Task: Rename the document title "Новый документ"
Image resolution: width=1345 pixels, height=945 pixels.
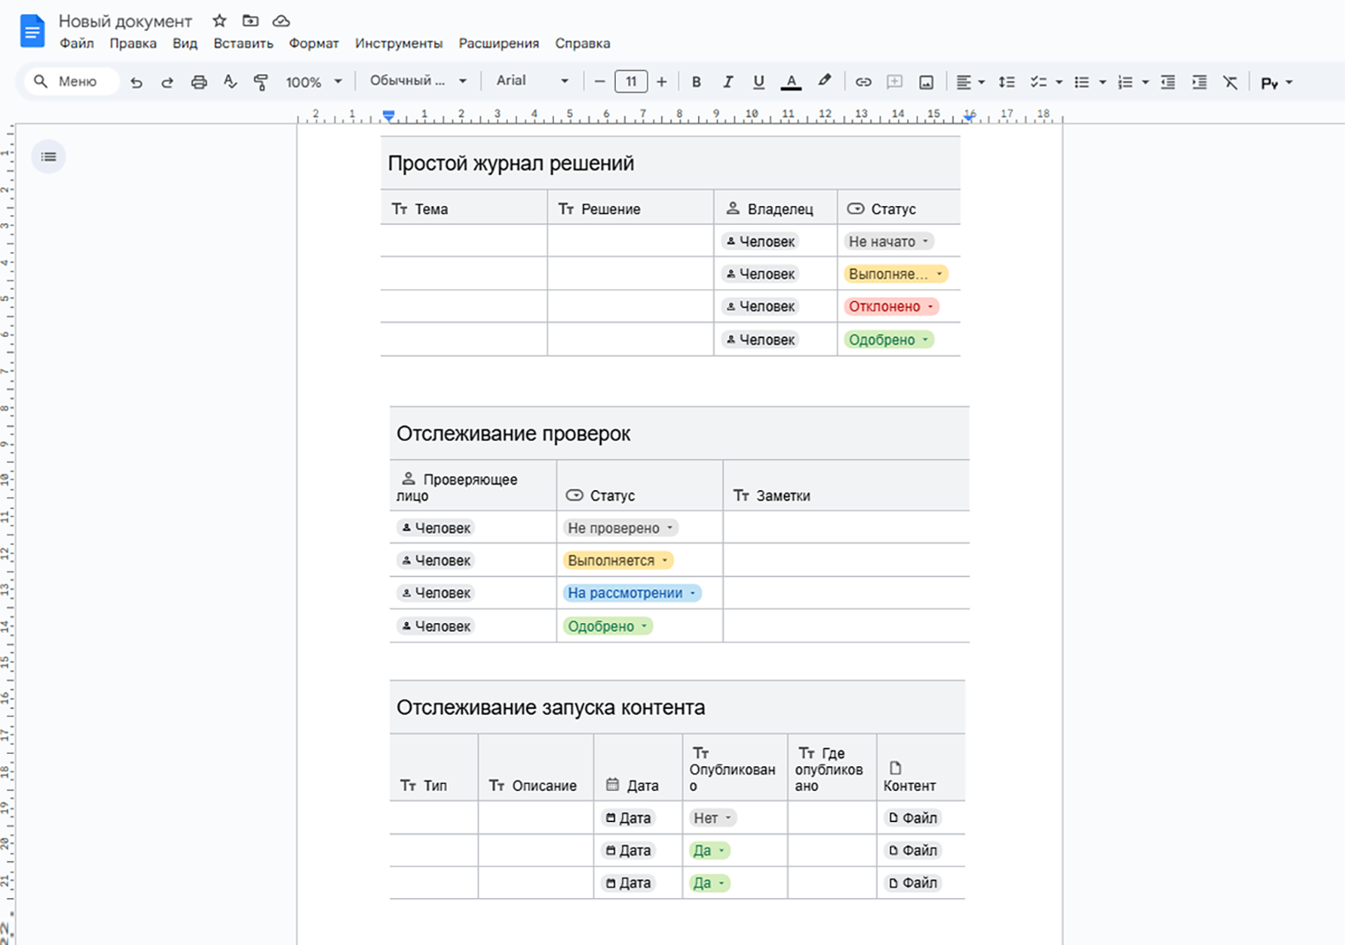Action: click(x=125, y=21)
